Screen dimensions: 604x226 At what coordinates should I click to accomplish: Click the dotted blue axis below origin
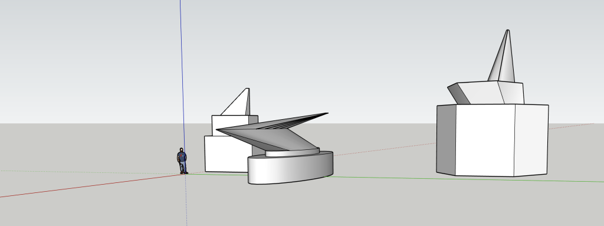click(186, 201)
